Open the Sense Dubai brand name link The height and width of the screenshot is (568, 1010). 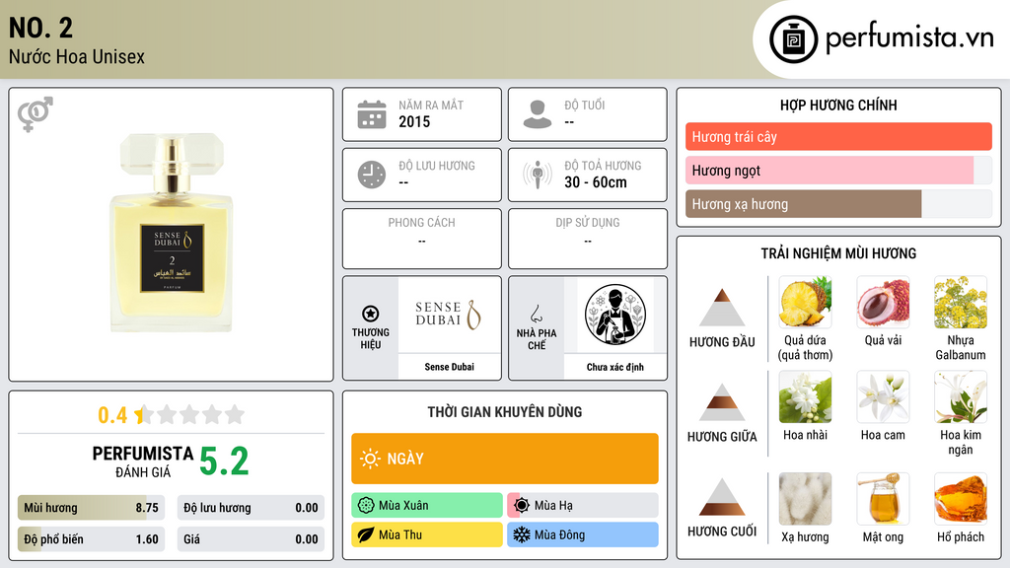[449, 367]
